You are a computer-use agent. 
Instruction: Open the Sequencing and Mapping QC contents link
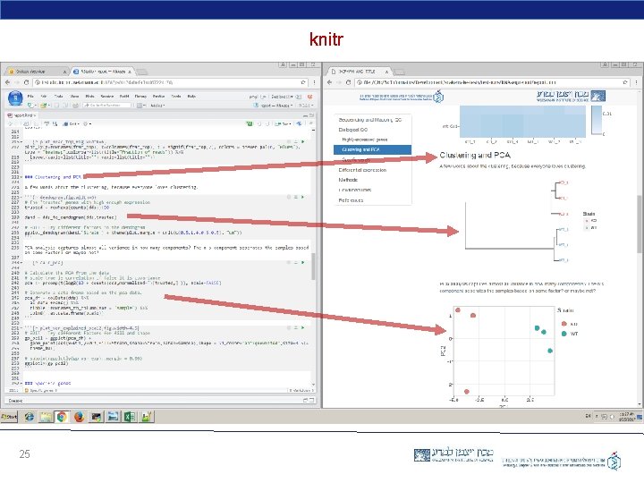(x=370, y=120)
